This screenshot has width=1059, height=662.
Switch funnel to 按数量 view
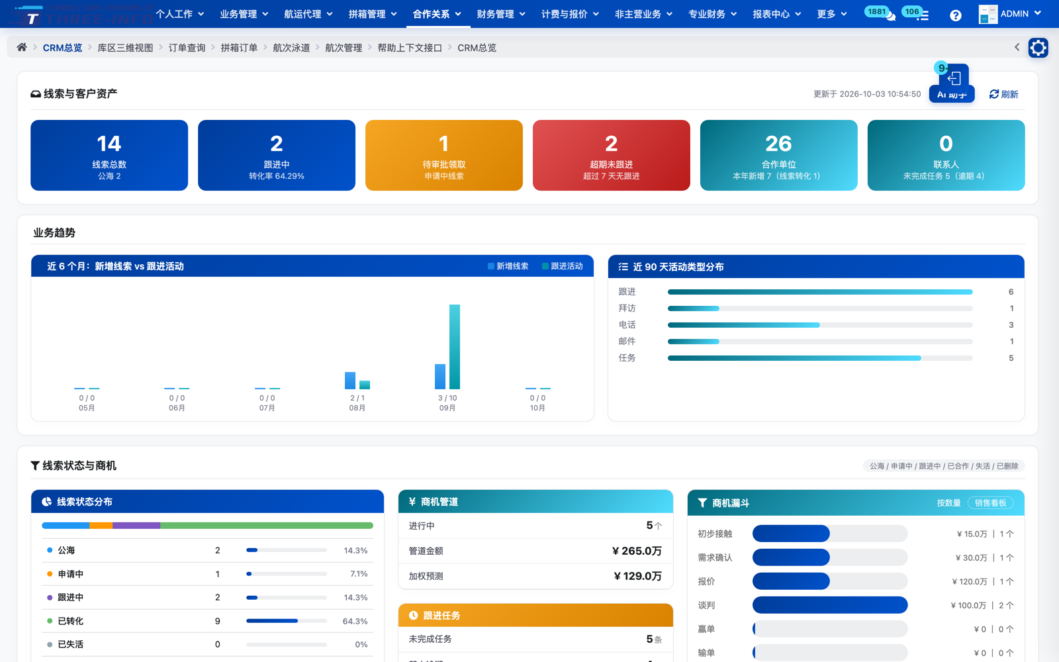point(948,503)
